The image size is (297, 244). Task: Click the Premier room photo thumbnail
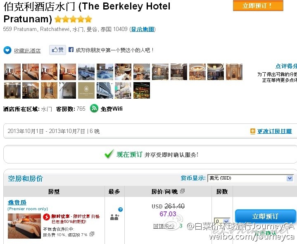click(24, 226)
